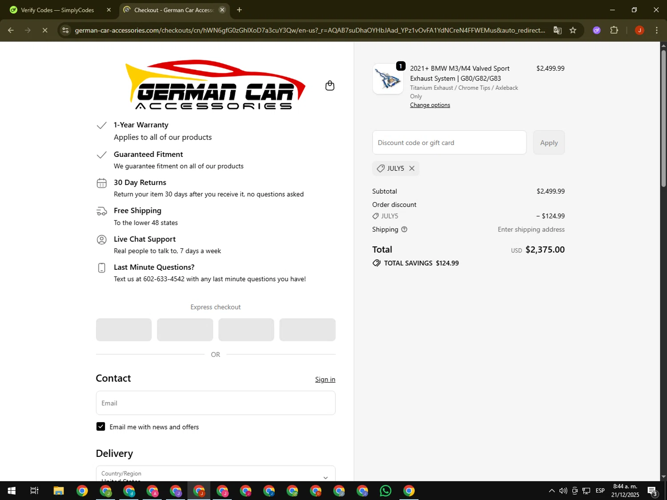Image resolution: width=667 pixels, height=500 pixels.
Task: Open the Windows Start menu
Action: click(x=12, y=491)
